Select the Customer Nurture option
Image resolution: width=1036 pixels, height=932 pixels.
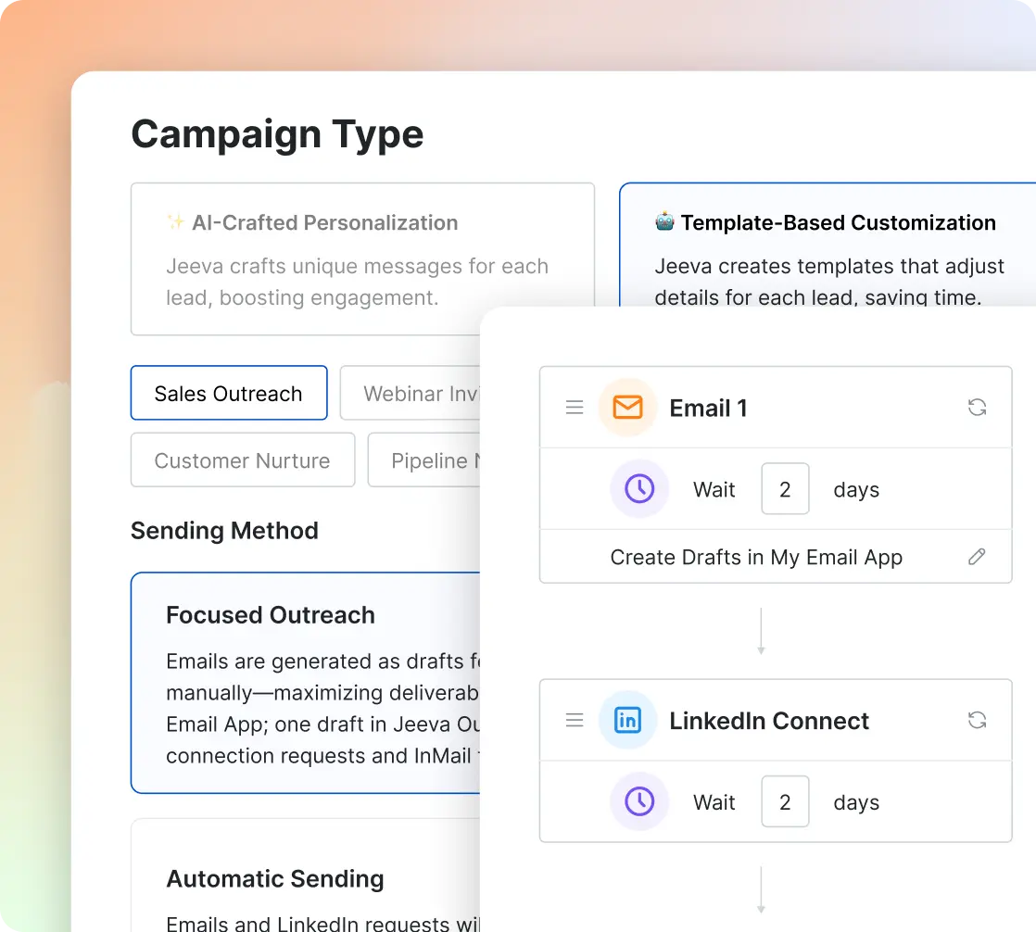(243, 460)
